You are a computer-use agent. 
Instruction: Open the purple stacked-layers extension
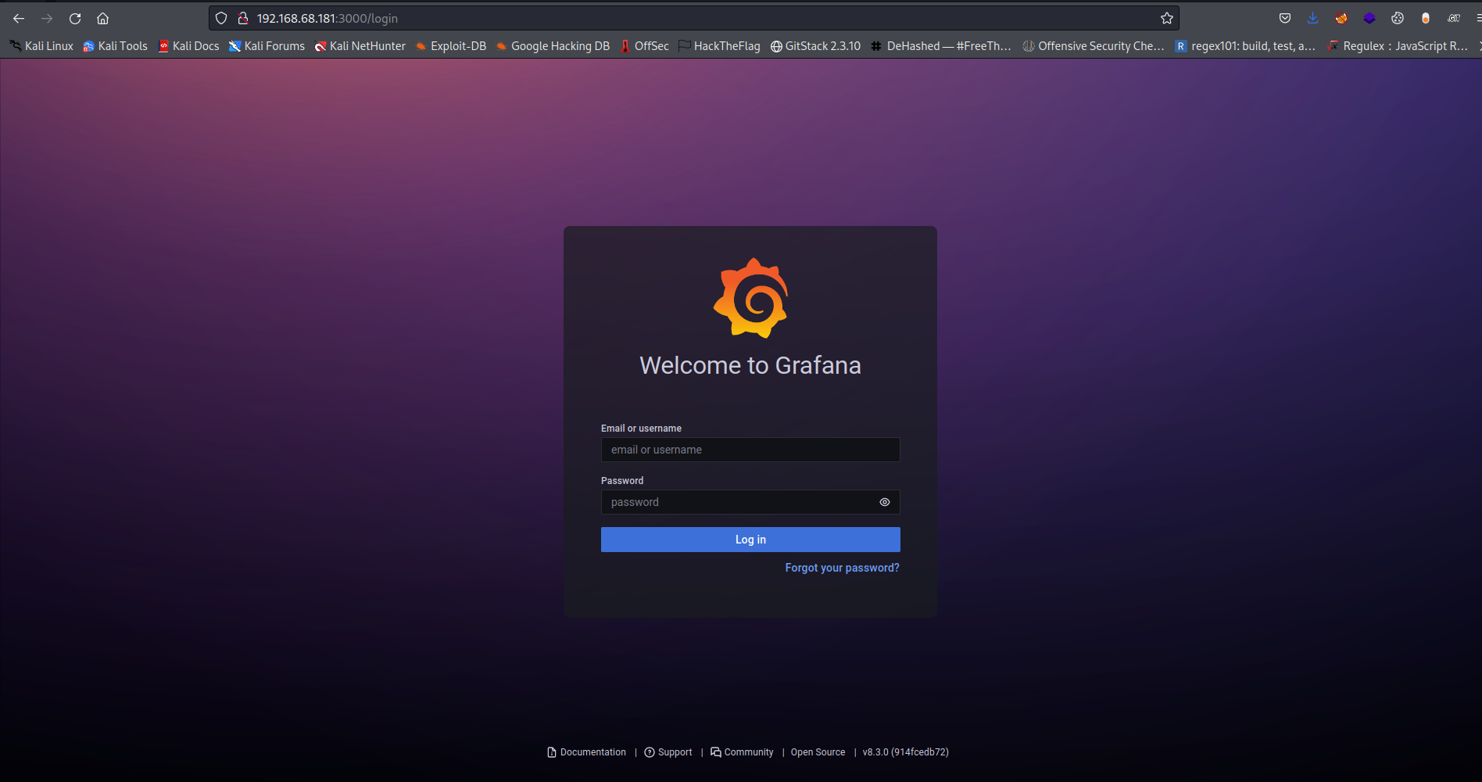1369,18
